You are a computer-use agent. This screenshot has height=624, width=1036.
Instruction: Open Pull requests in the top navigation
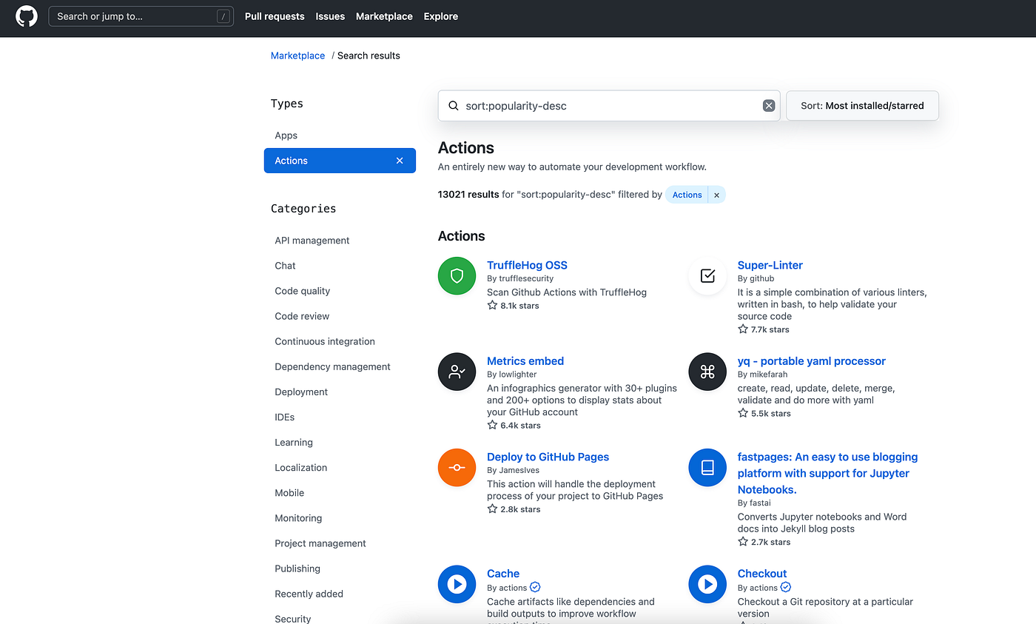tap(275, 16)
